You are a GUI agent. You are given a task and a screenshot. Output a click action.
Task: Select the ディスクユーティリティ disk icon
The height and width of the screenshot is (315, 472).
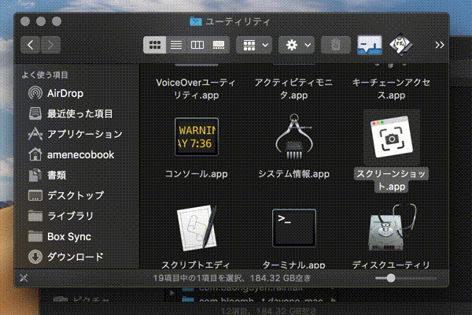391,229
